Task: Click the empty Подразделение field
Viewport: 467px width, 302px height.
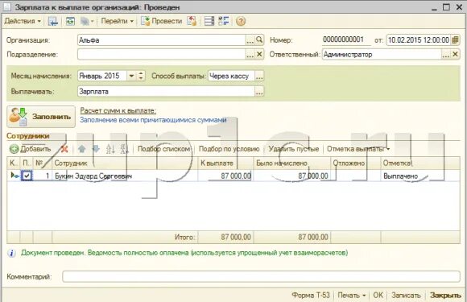Action: coord(161,54)
